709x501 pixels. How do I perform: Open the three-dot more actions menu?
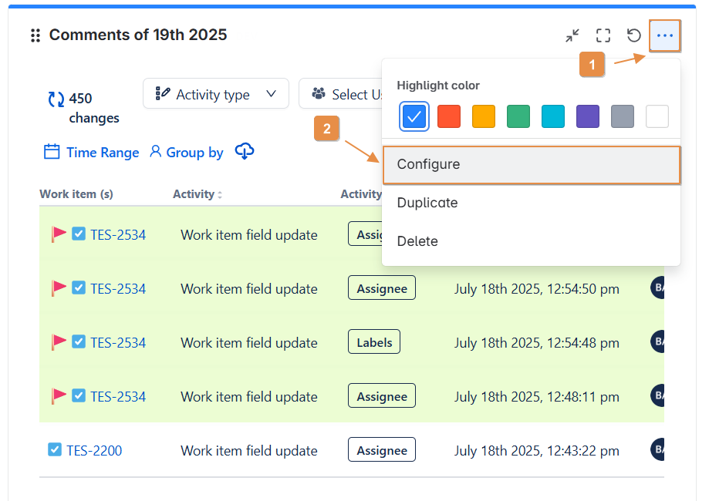(x=665, y=35)
